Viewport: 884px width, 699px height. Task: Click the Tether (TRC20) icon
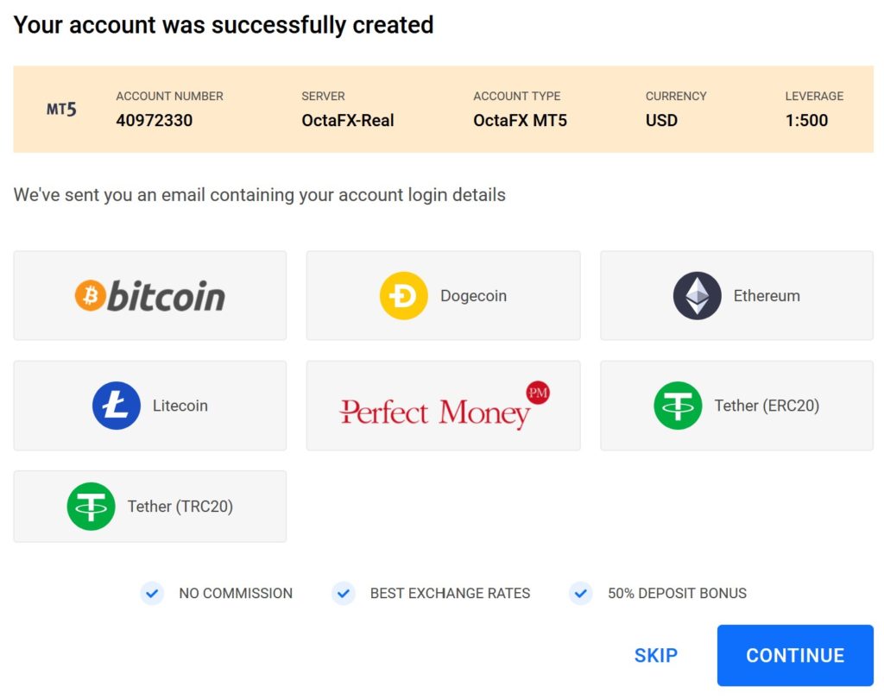[92, 507]
